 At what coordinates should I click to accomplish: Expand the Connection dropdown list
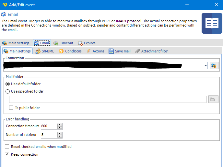click(206, 66)
